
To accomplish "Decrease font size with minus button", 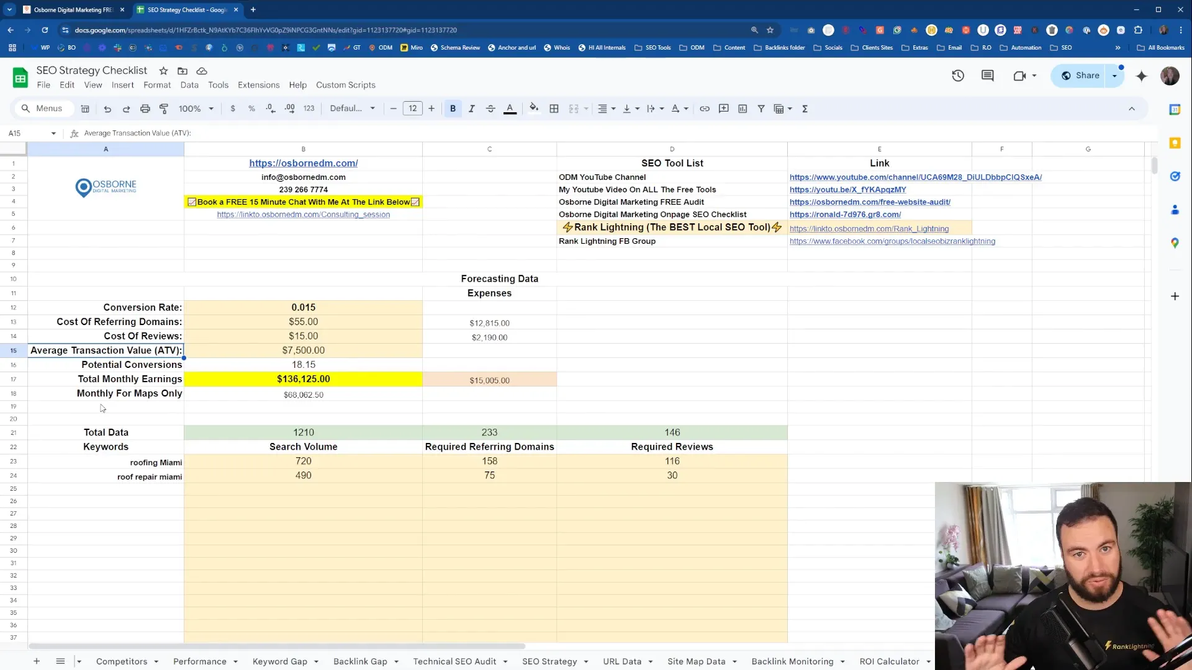I will click(x=393, y=109).
